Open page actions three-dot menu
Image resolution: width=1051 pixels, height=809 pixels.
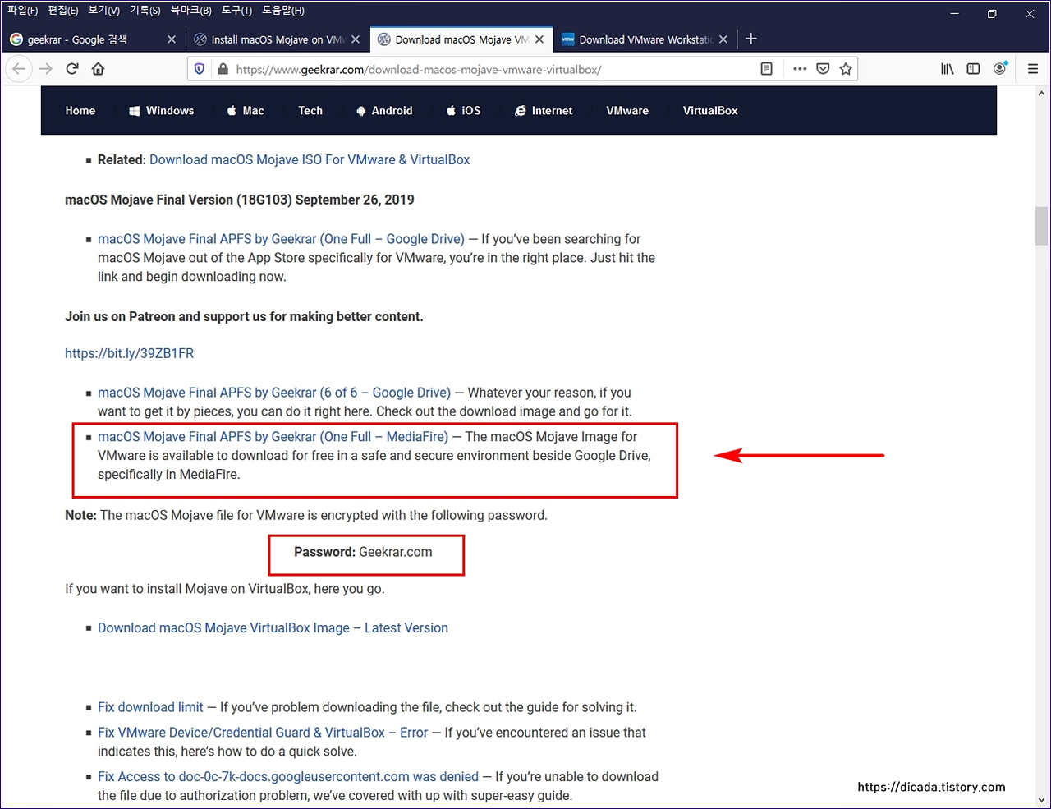(x=800, y=69)
